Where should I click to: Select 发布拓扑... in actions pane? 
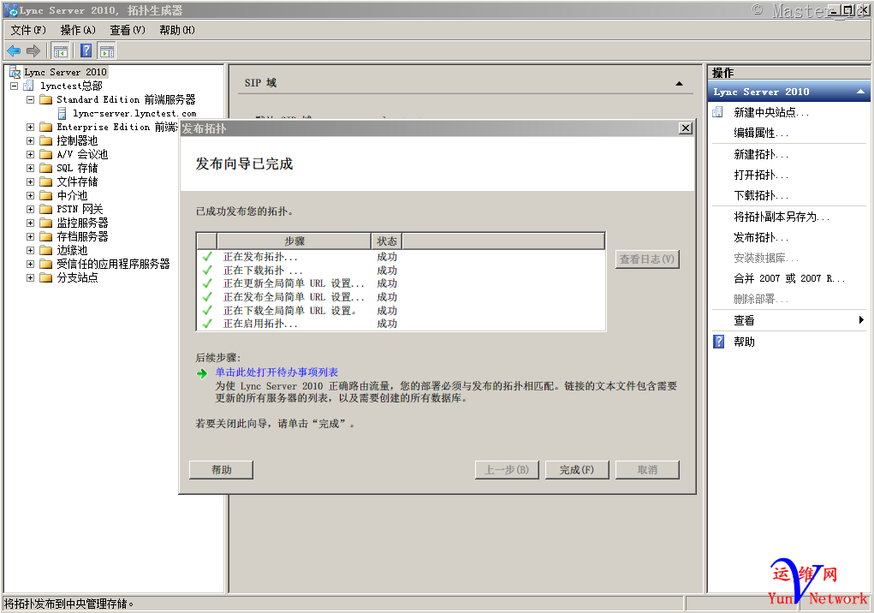coord(761,237)
